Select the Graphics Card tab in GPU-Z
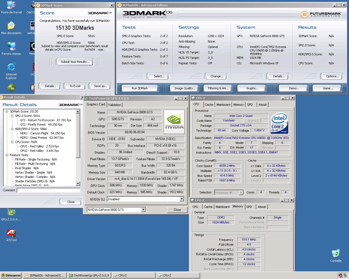 pyautogui.click(x=96, y=104)
